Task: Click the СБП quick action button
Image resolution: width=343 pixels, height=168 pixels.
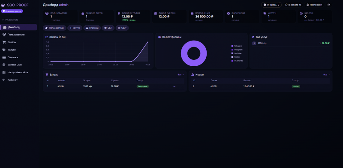Action: (108, 28)
